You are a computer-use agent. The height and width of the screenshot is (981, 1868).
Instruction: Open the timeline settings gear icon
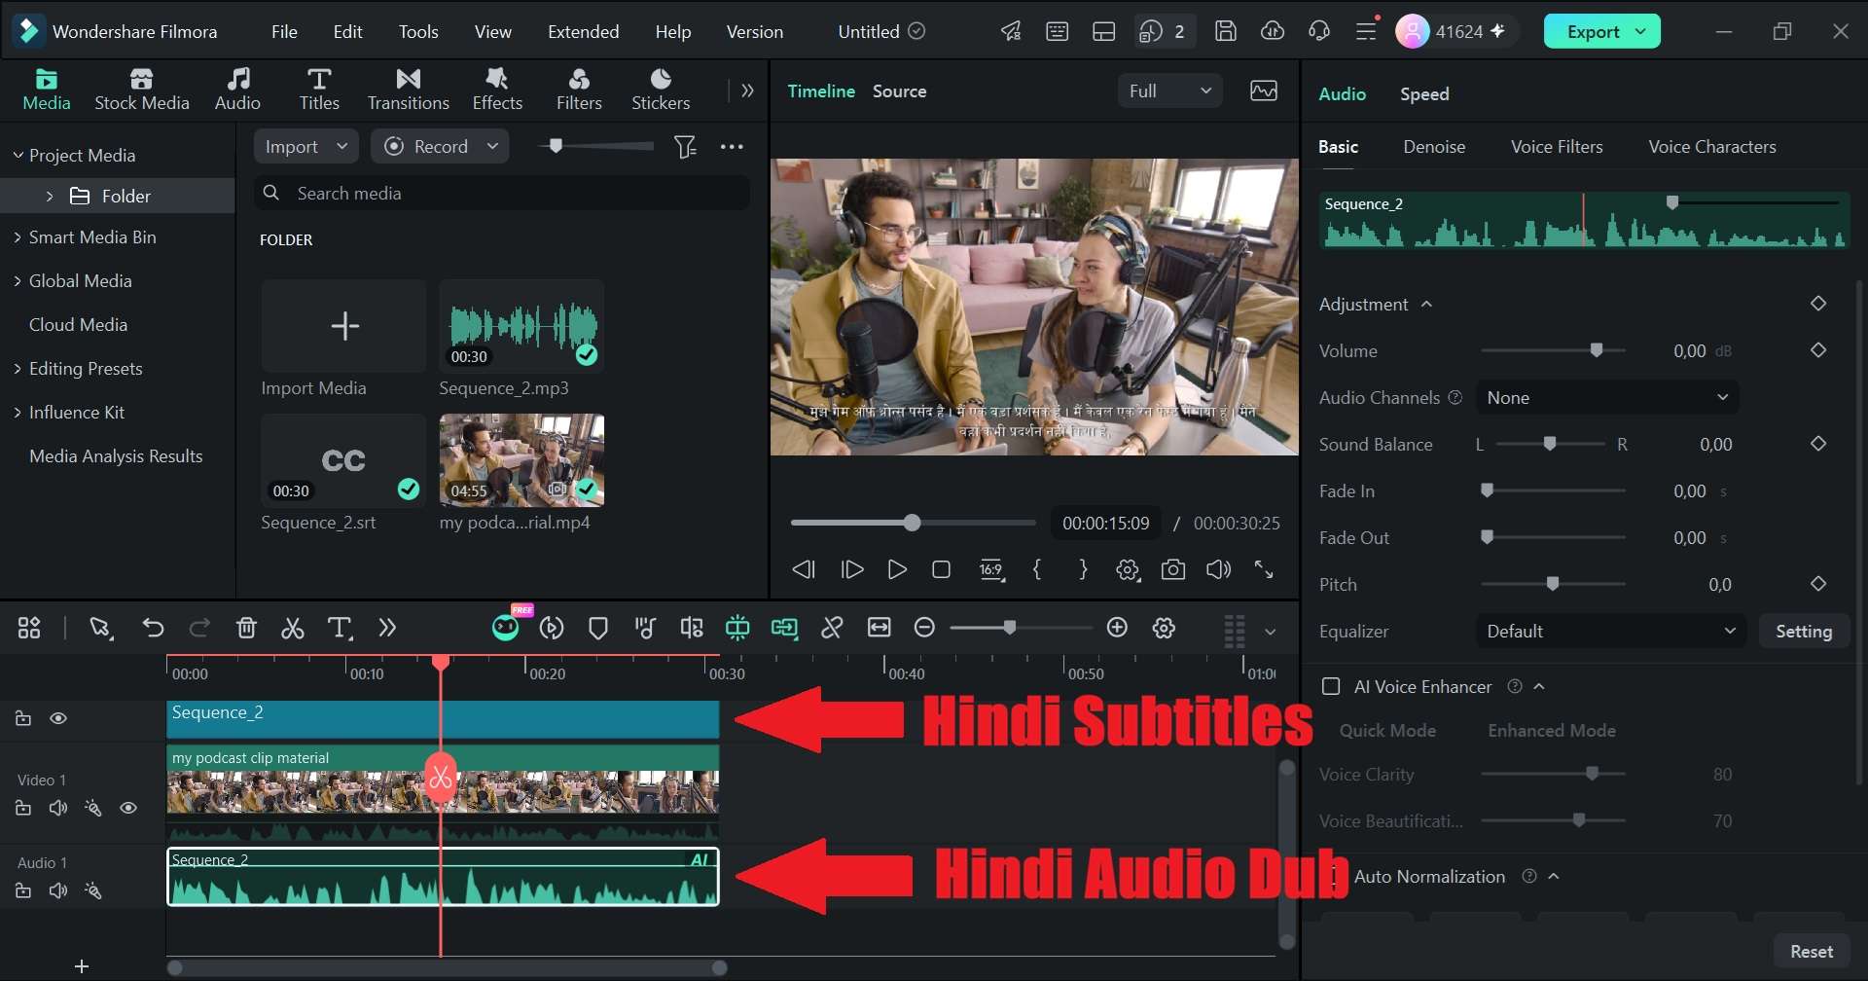tap(1165, 628)
